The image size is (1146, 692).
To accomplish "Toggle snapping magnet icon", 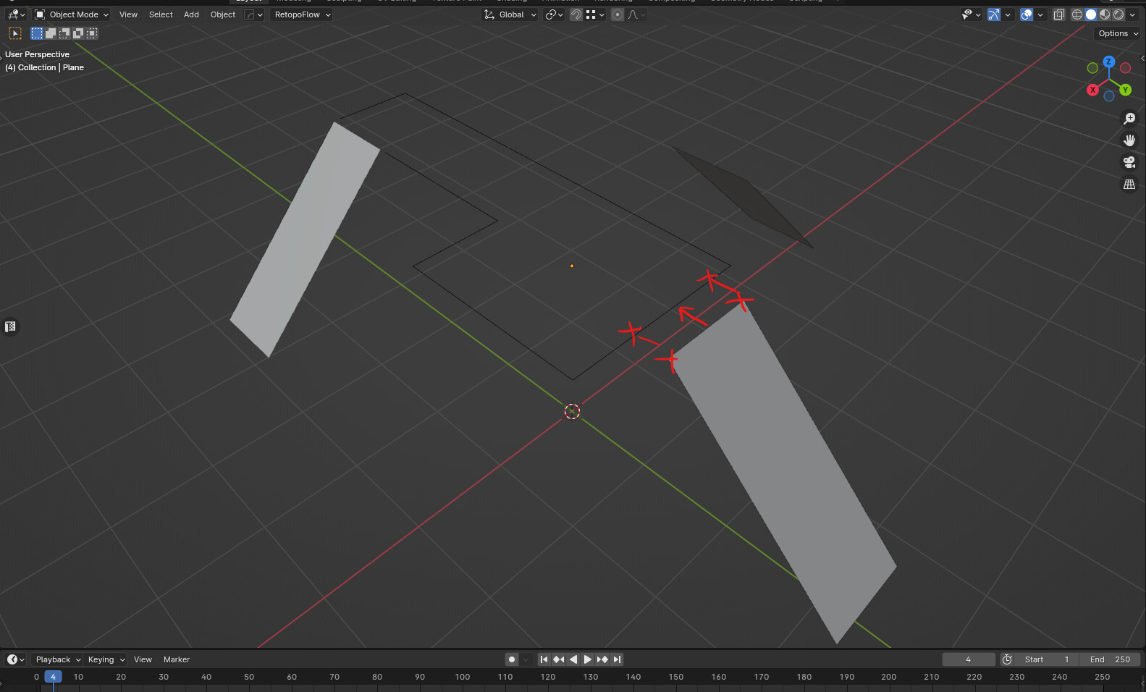I will tap(576, 14).
